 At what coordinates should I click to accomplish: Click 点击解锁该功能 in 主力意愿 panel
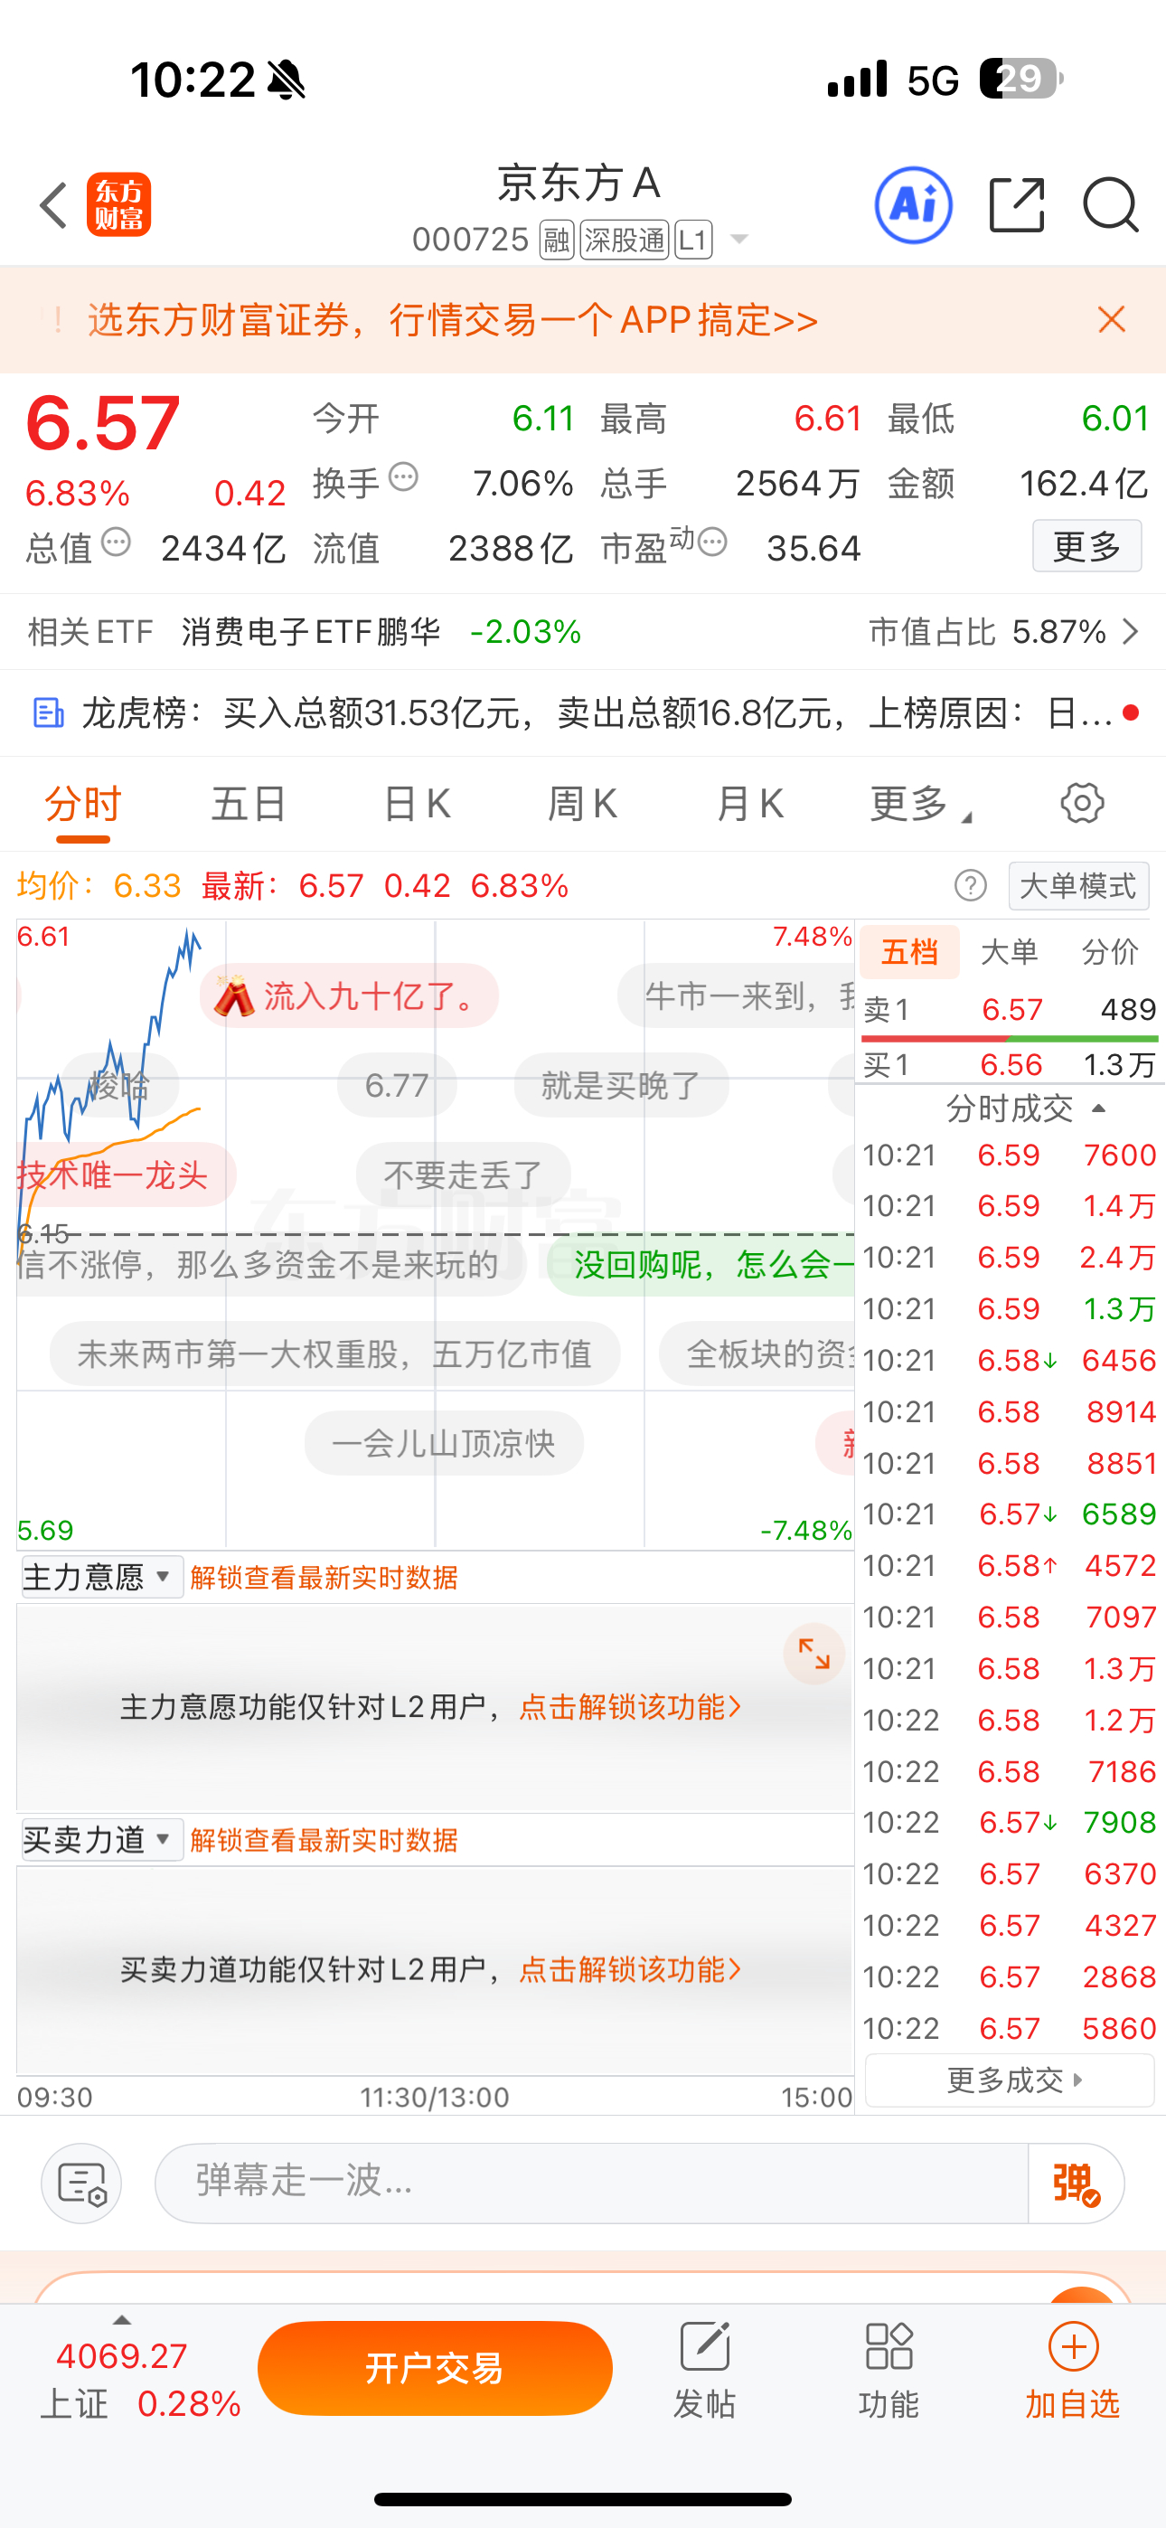[629, 1707]
